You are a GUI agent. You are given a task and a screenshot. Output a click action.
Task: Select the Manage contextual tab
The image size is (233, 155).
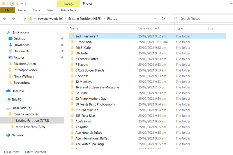coord(69,4)
